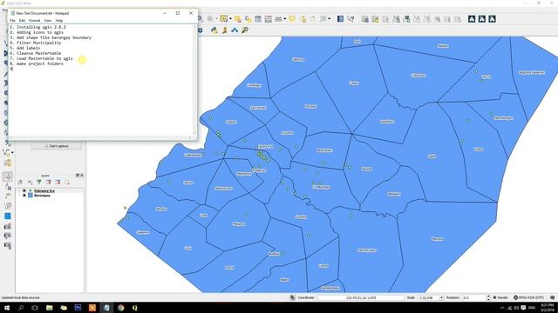
Task: Click the Coordinate input field in status bar
Action: (x=361, y=297)
